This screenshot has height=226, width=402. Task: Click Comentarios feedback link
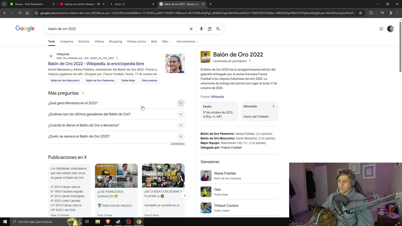[177, 143]
